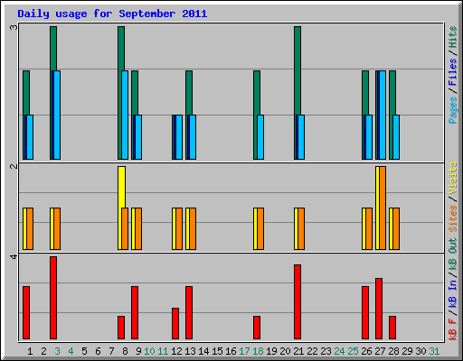
Task: Click green weekend day label '18'
Action: (258, 351)
